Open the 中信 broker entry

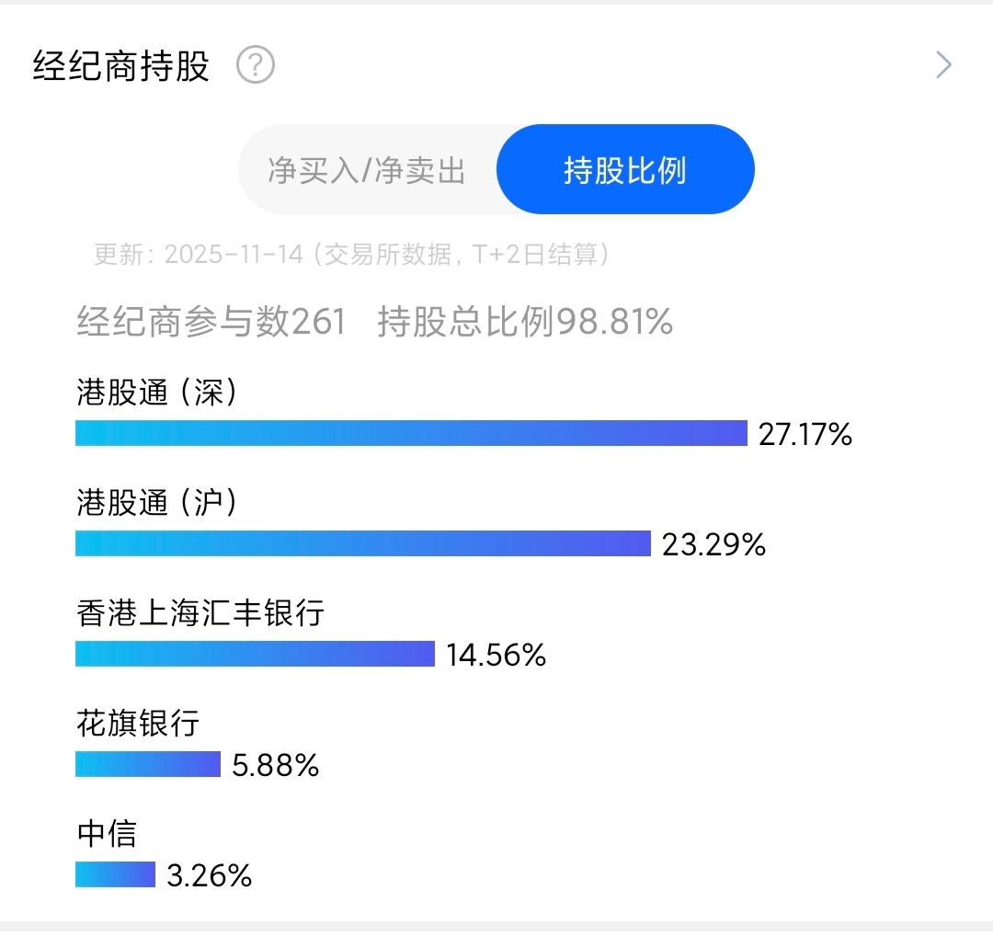[107, 833]
